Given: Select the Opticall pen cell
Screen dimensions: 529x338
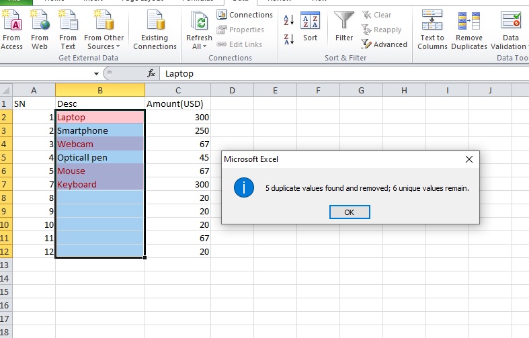Looking at the screenshot, I should [x=100, y=157].
